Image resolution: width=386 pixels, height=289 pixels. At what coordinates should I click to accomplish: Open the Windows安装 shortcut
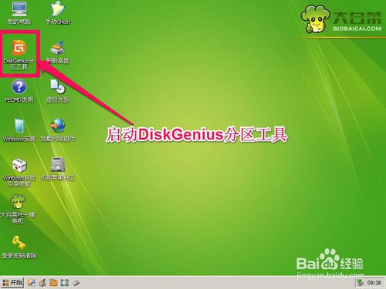click(x=19, y=130)
